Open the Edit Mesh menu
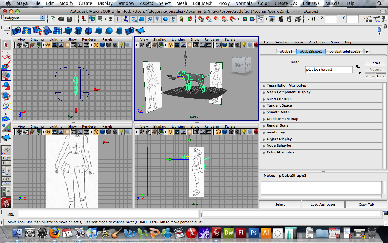The image size is (388, 243). (202, 3)
